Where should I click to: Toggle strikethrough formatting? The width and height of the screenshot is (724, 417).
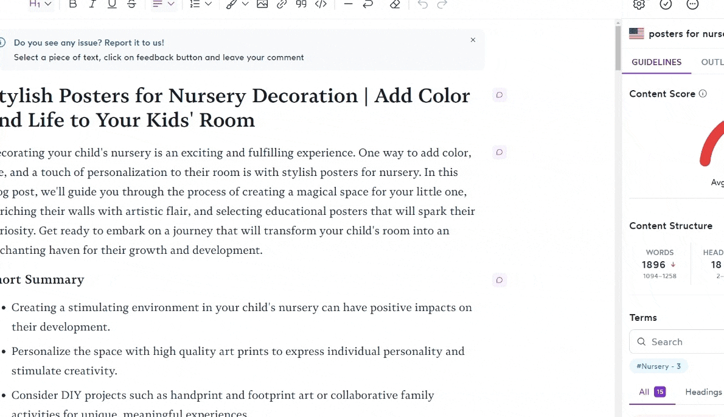(x=131, y=4)
